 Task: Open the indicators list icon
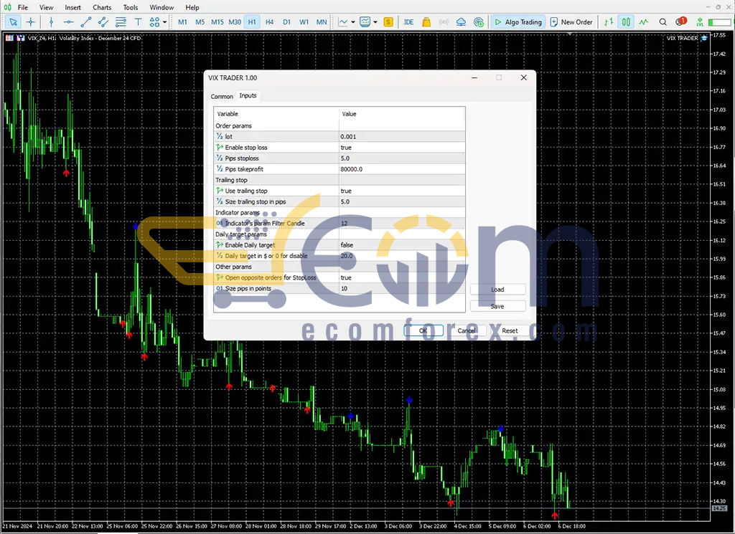(x=343, y=22)
